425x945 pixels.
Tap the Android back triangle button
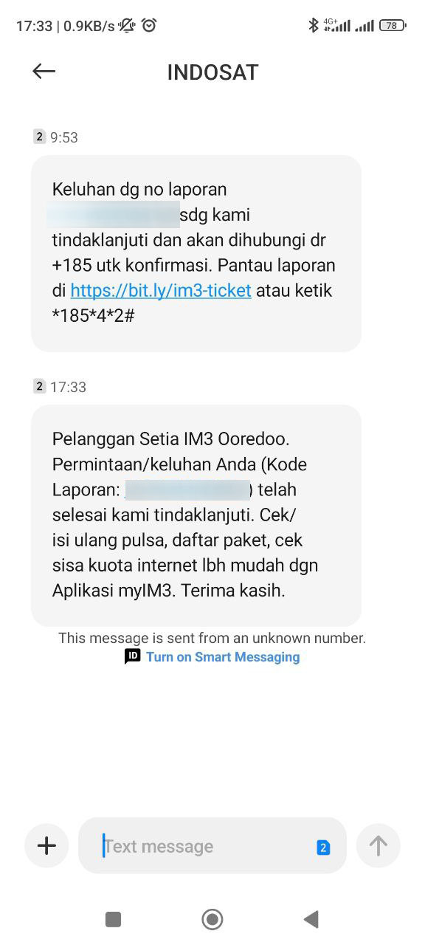pos(311,919)
